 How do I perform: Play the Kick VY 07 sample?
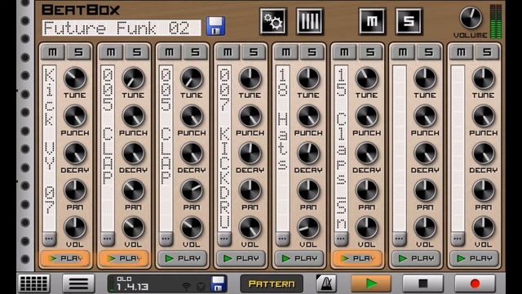[x=65, y=258]
